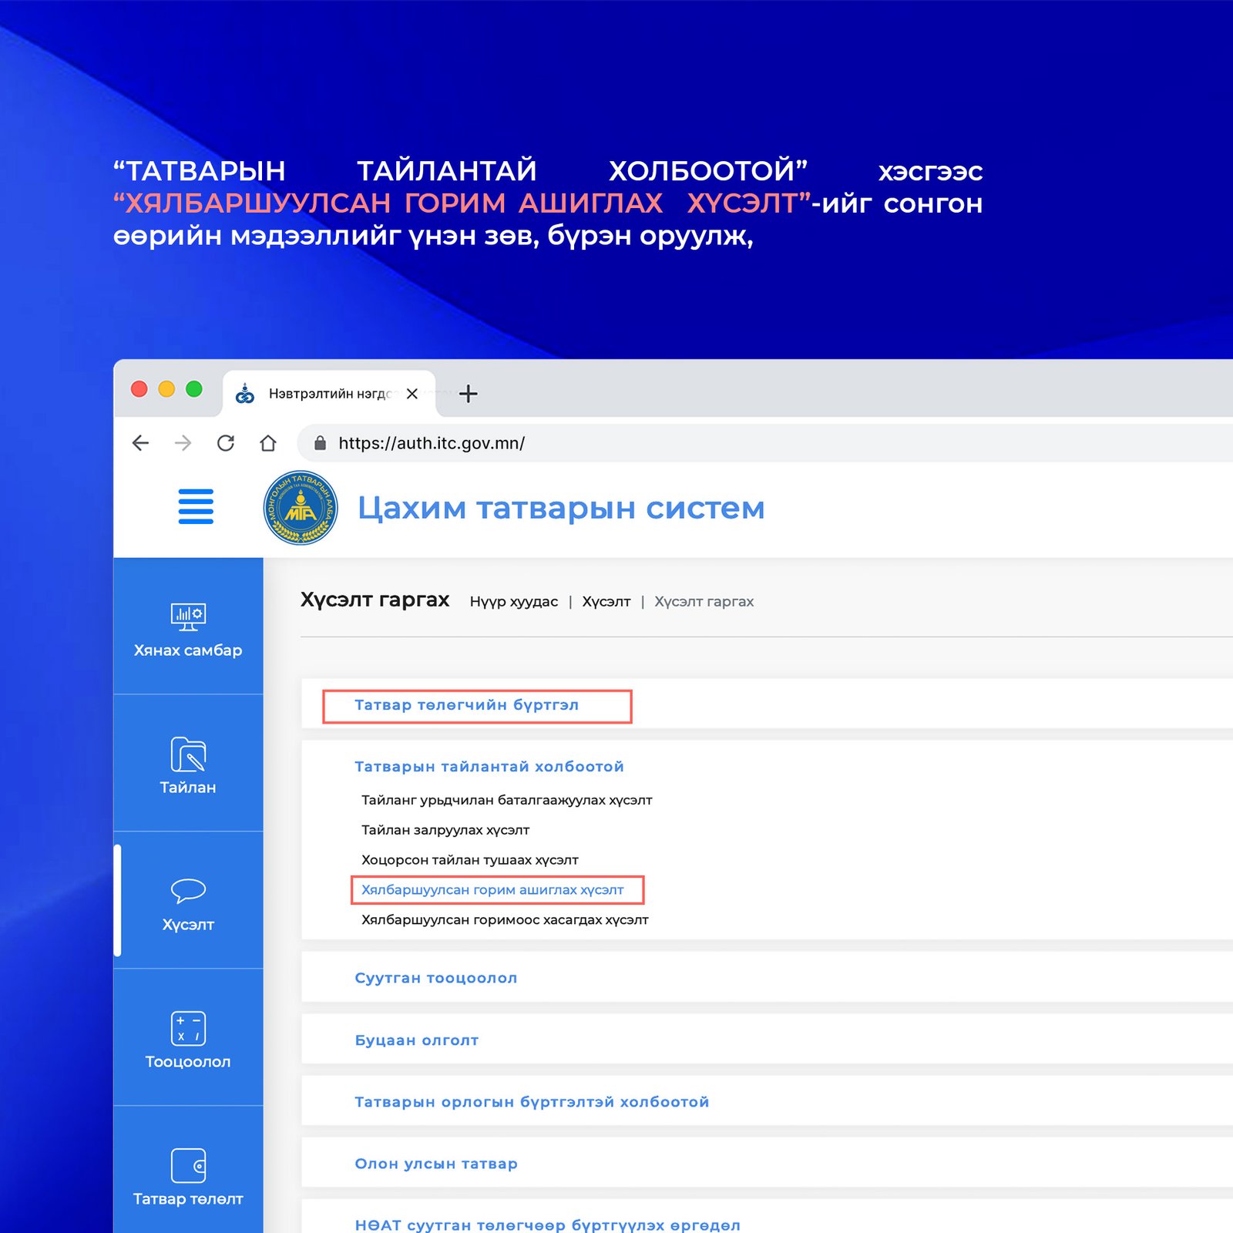Navigate back in the browser
The height and width of the screenshot is (1233, 1233).
coord(139,443)
